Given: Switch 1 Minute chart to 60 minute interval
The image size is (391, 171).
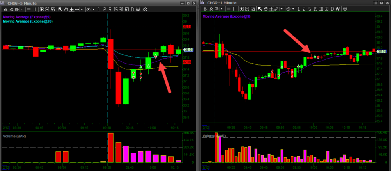Looking at the screenshot, I should (x=326, y=9).
